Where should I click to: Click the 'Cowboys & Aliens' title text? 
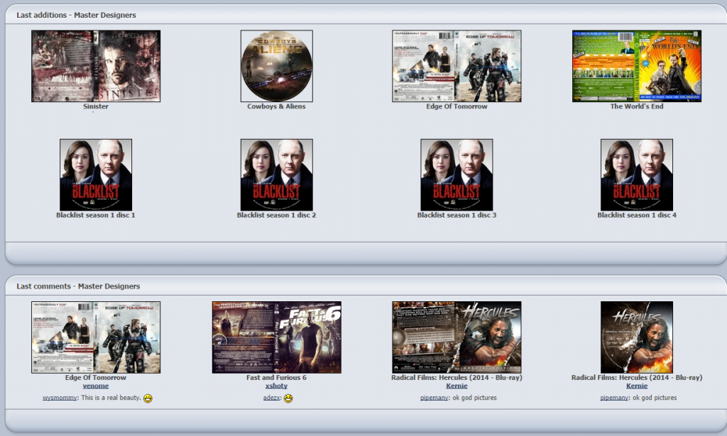tap(276, 106)
